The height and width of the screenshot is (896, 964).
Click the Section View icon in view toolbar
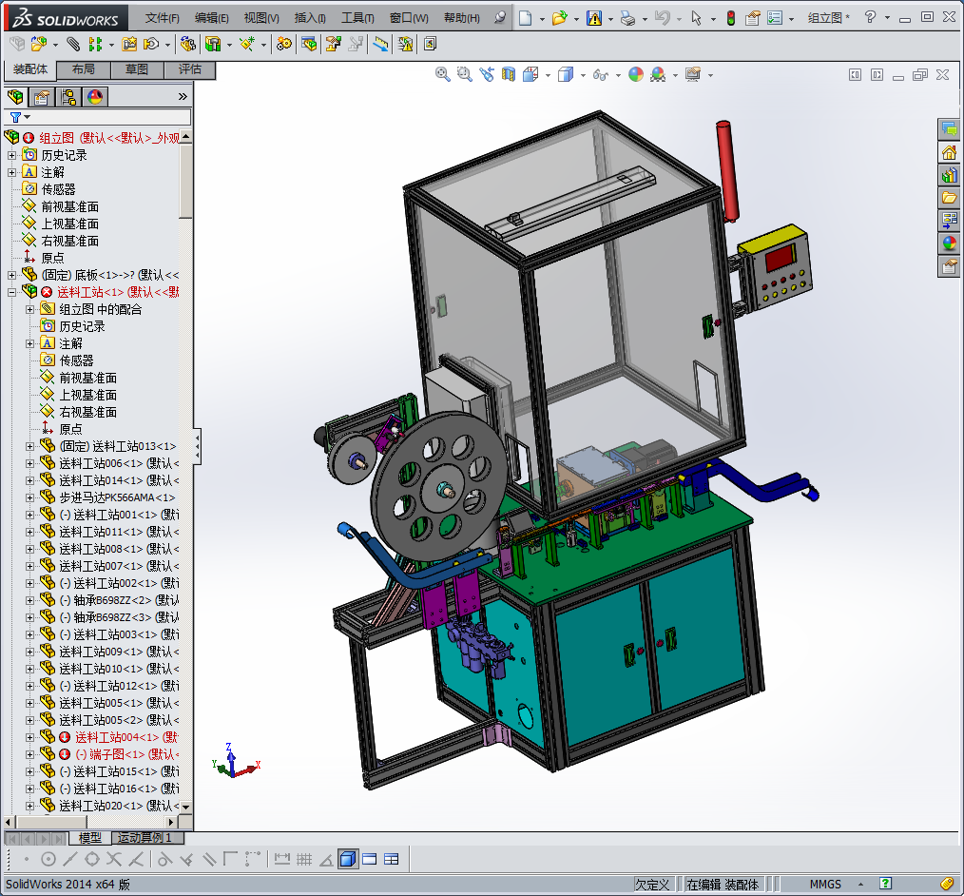point(509,74)
